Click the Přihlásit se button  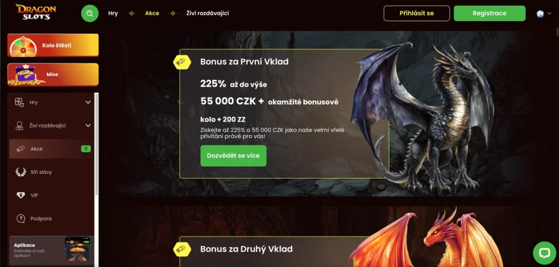(417, 13)
